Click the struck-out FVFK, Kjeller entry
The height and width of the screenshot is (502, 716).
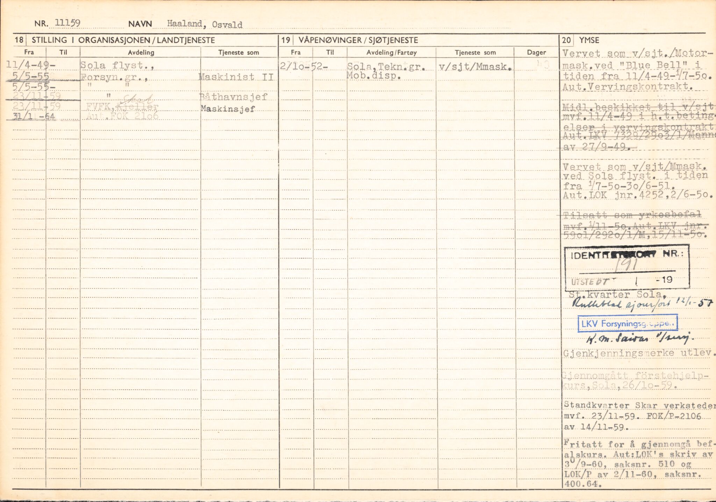pyautogui.click(x=122, y=107)
